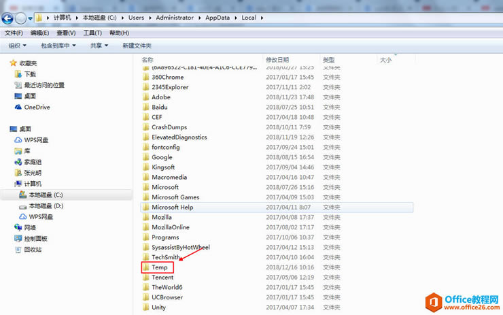Screen dimensions: 503x315
Task: Open 回收站 recycle bin icon in sidebar
Action: (18, 250)
